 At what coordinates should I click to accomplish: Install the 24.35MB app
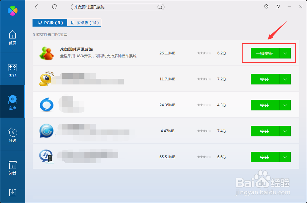[265, 105]
